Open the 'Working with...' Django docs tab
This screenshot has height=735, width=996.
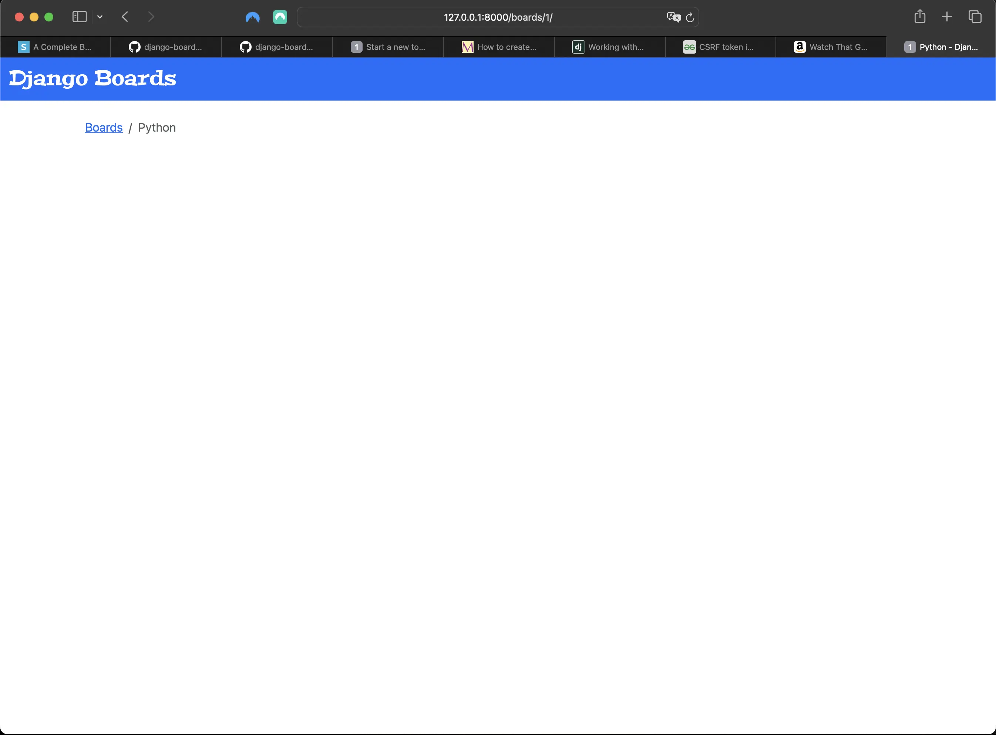[x=610, y=47]
